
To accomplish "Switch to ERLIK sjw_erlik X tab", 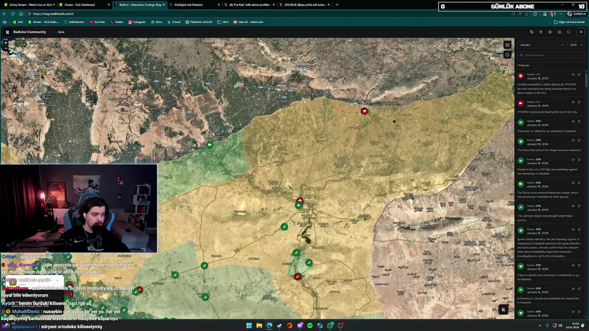I will [x=304, y=5].
